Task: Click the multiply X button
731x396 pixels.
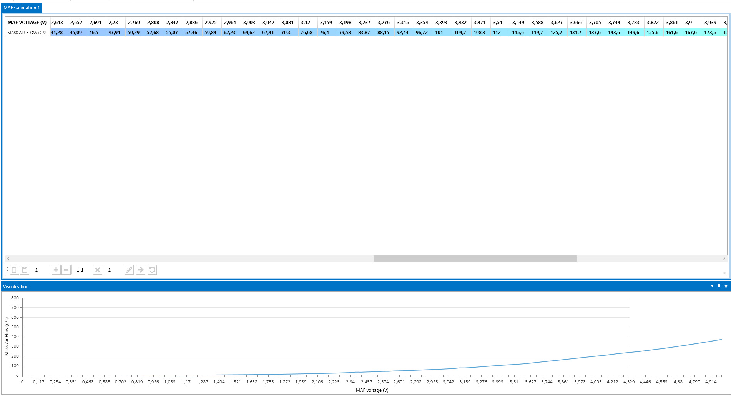Action: (x=98, y=270)
